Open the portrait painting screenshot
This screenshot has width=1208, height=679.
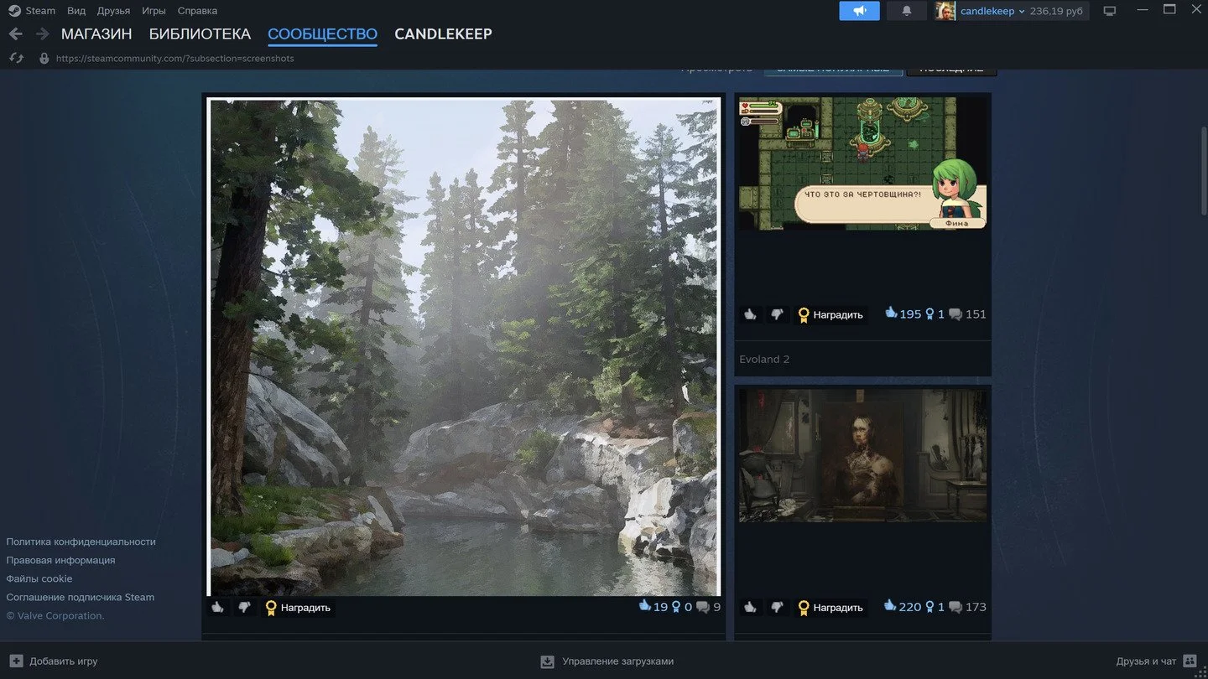click(x=862, y=455)
